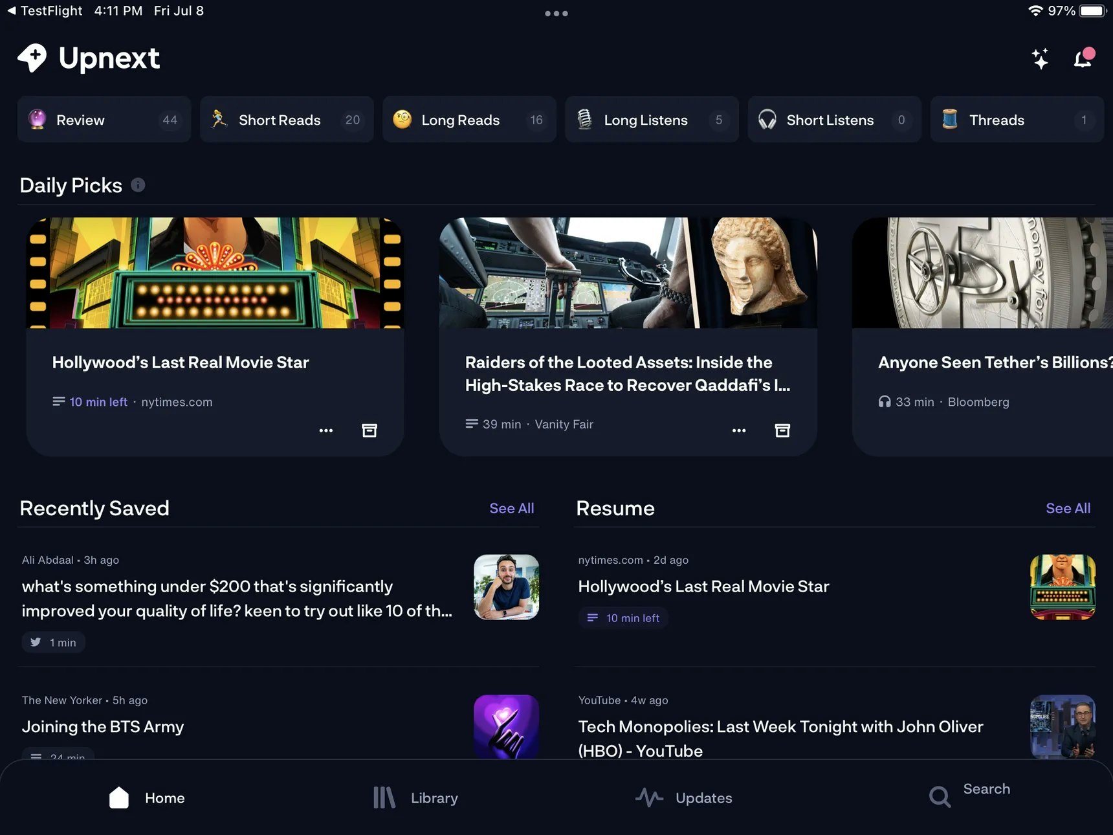Image resolution: width=1113 pixels, height=835 pixels.
Task: Open more options on Raiders of the Looted Assets card
Action: point(739,430)
